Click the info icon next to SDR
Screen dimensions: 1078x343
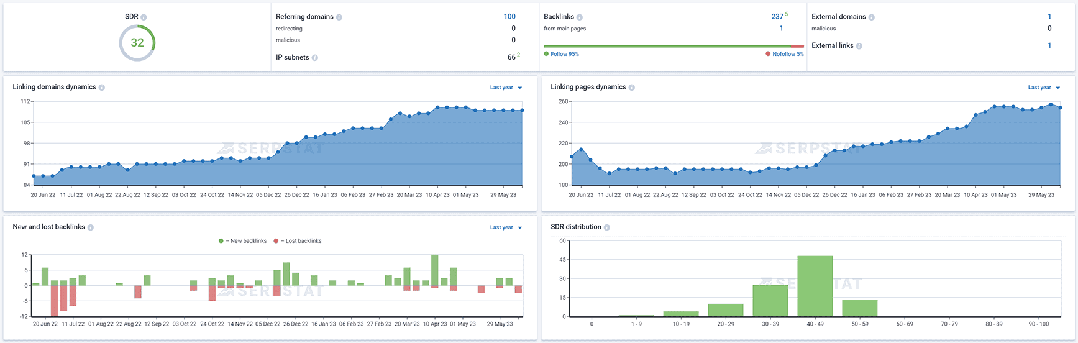pyautogui.click(x=144, y=17)
